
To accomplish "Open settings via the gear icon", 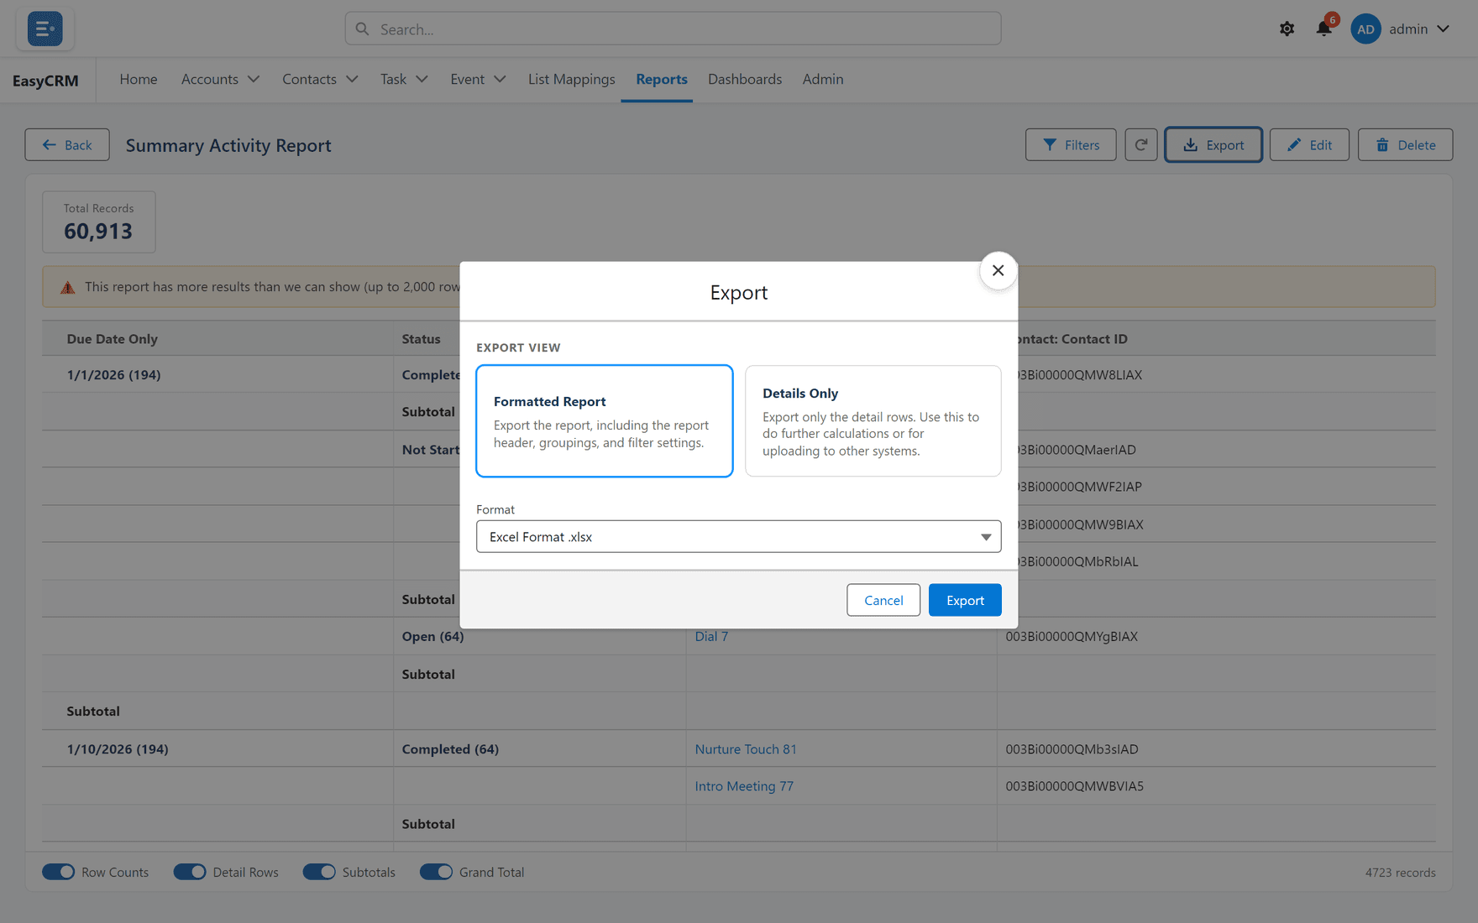I will click(1287, 29).
